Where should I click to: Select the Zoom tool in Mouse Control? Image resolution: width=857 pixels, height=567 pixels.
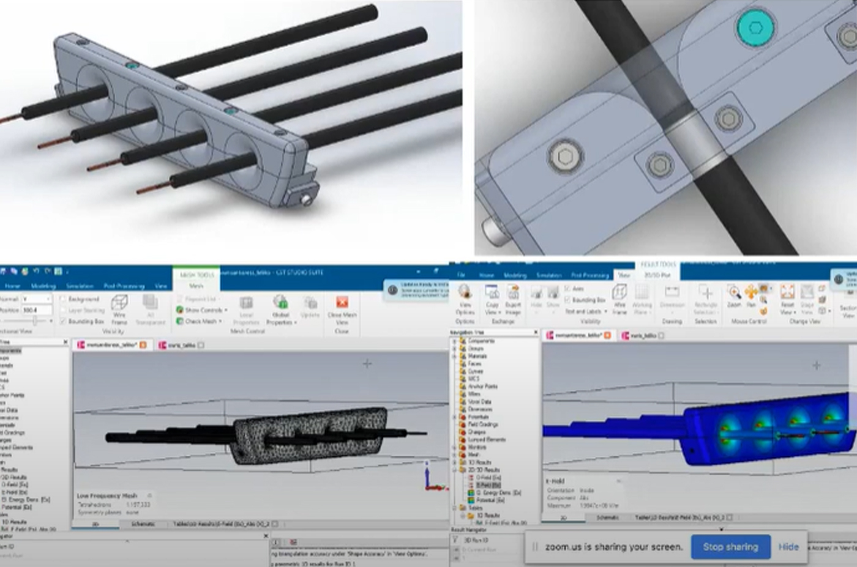point(734,296)
